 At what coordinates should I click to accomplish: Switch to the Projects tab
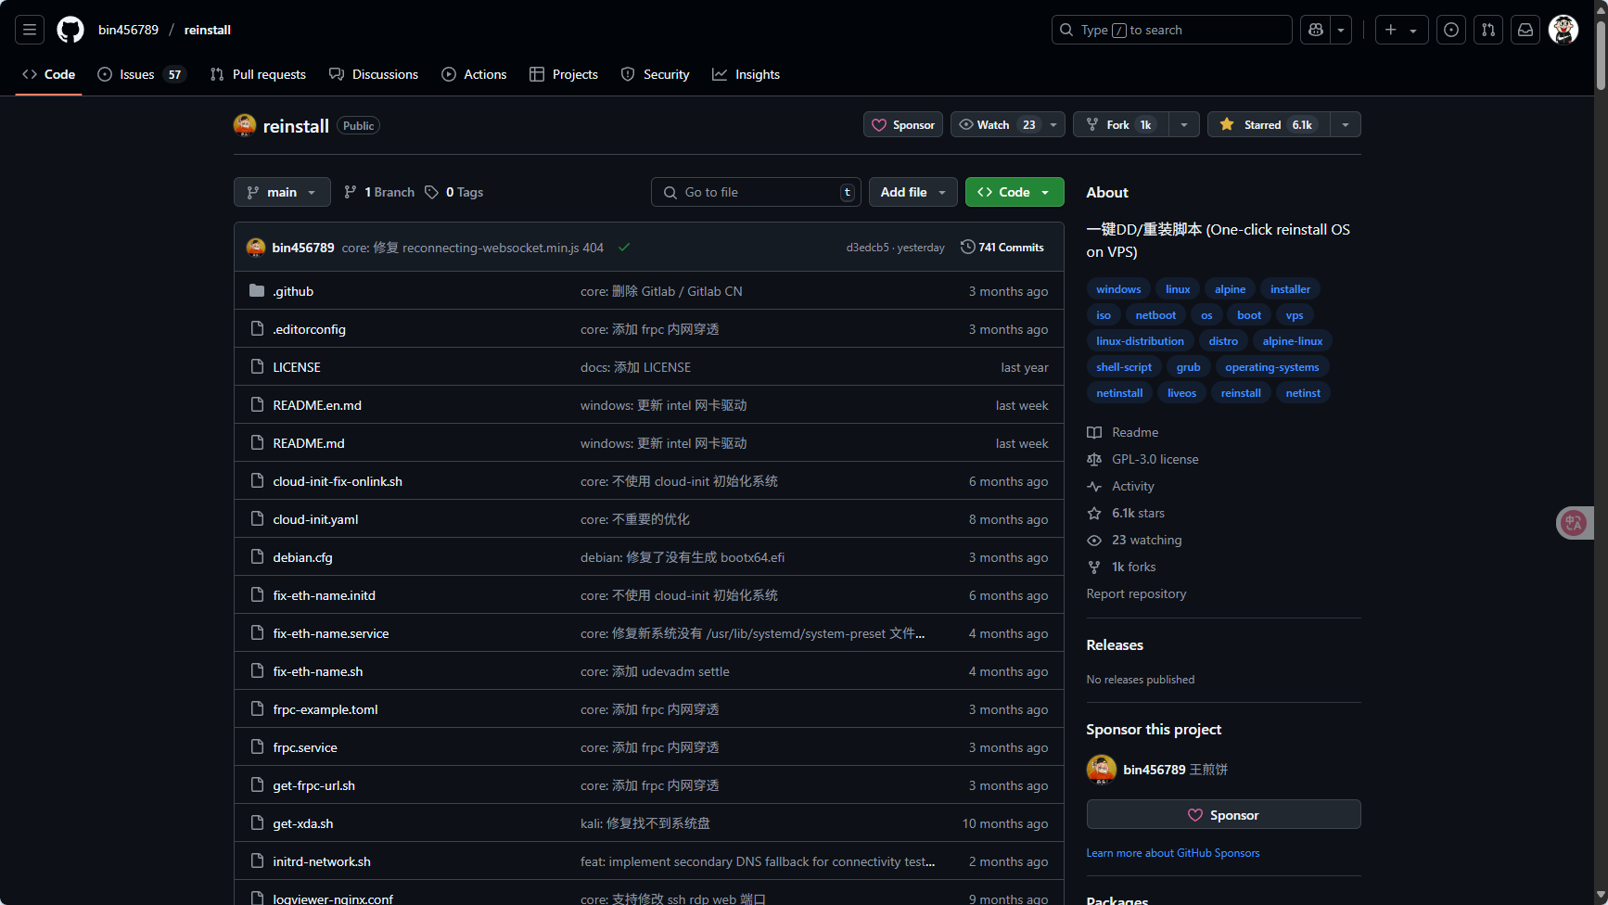pyautogui.click(x=564, y=74)
